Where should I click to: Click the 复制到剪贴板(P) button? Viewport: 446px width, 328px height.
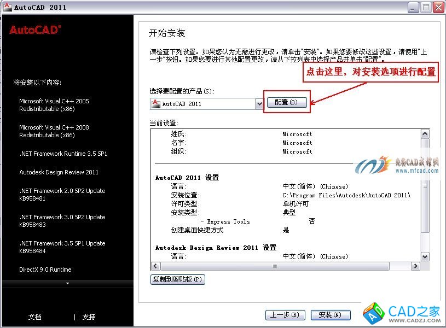(x=177, y=279)
